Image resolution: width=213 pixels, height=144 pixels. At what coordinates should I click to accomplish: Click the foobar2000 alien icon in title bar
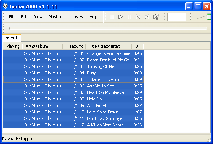tap(5, 6)
